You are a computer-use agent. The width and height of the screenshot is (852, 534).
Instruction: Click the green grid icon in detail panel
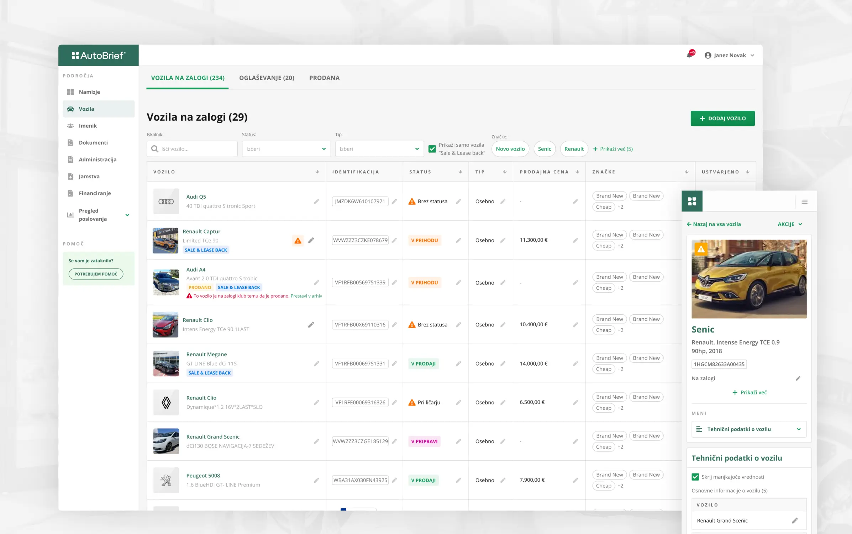(x=692, y=201)
